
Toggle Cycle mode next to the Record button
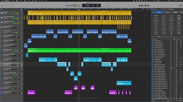click(79, 5)
